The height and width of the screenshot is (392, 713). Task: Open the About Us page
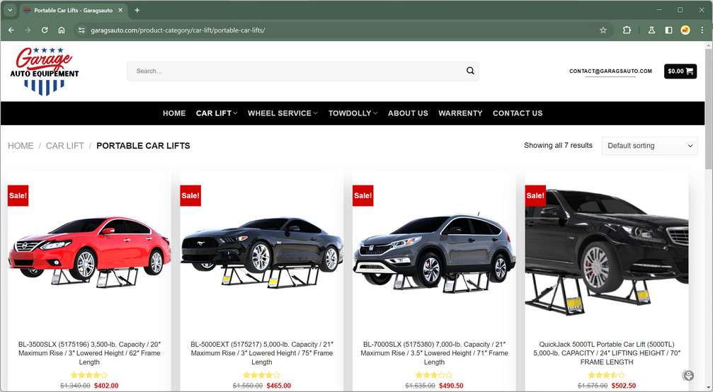coord(408,113)
